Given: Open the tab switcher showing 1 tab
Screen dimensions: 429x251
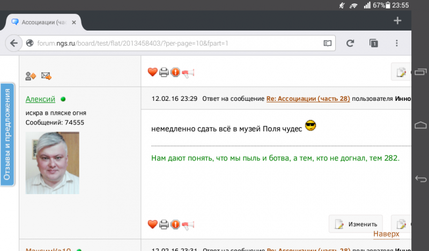Looking at the screenshot, I should tap(374, 43).
